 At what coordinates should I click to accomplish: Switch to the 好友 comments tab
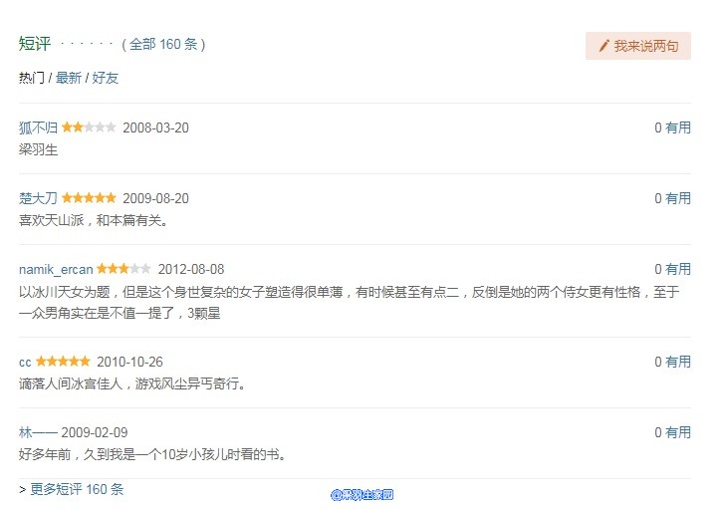(x=106, y=78)
